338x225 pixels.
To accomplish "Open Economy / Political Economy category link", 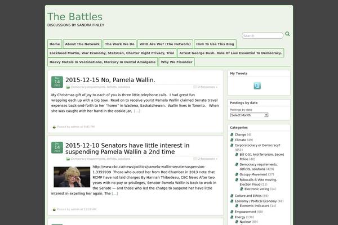I will coord(256,201).
